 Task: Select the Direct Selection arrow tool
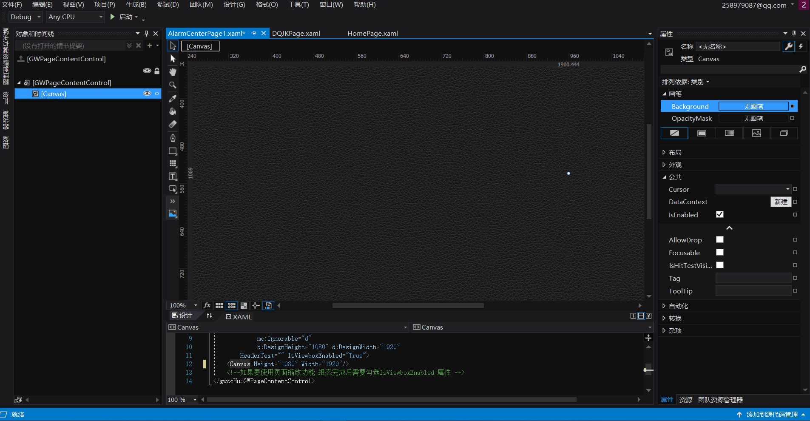[173, 59]
